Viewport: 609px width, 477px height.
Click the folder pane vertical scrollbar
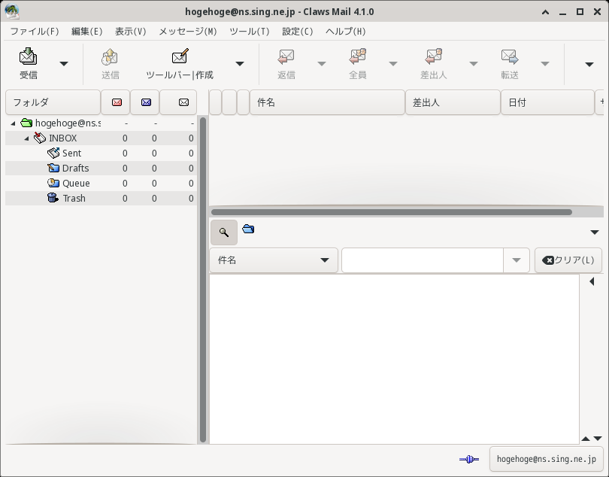203,280
